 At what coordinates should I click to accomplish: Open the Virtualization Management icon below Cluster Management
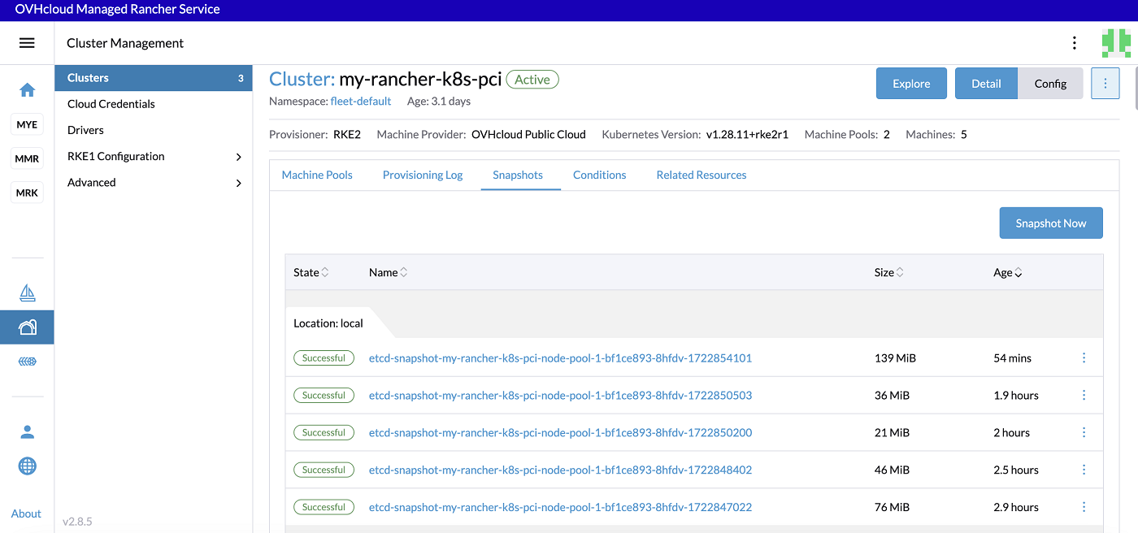point(27,361)
